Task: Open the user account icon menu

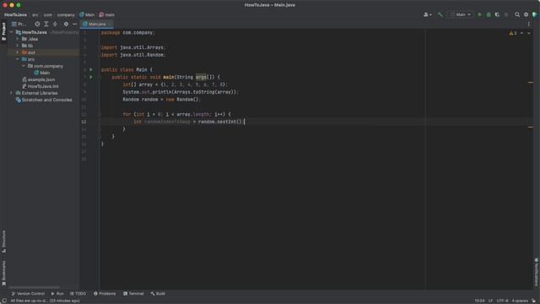Action: (428, 15)
